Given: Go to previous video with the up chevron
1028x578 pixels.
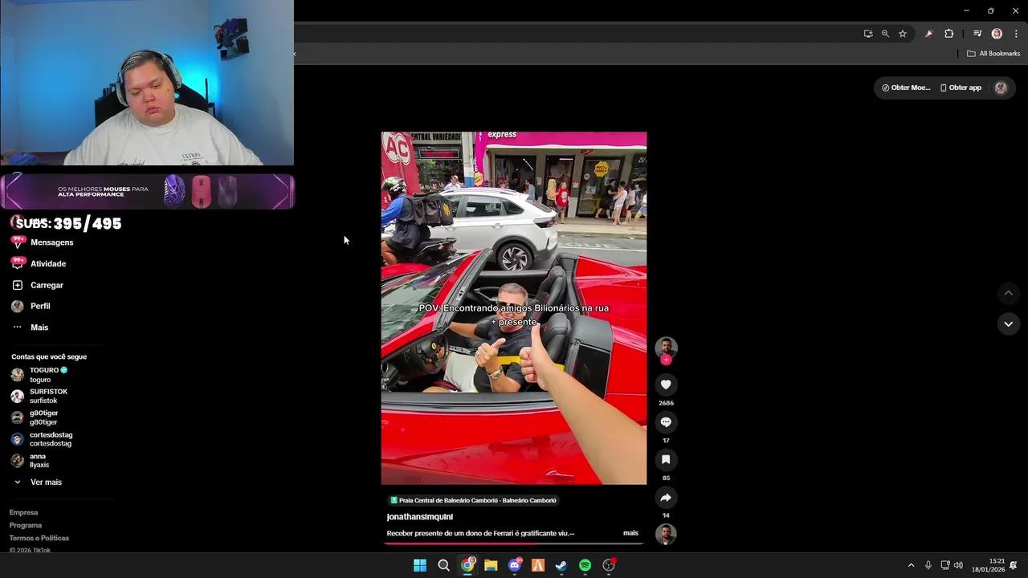Looking at the screenshot, I should click(1008, 293).
